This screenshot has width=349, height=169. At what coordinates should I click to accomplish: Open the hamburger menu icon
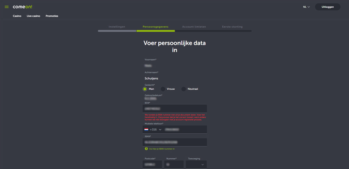[7, 7]
